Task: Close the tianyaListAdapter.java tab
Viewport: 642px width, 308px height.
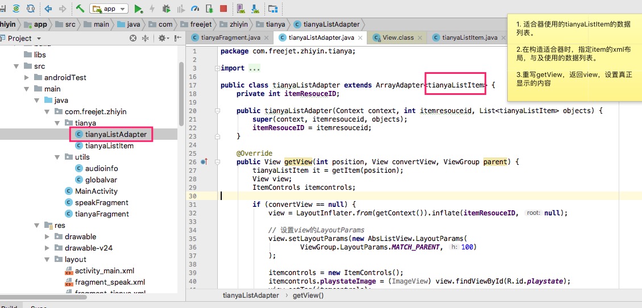Action: (x=361, y=38)
